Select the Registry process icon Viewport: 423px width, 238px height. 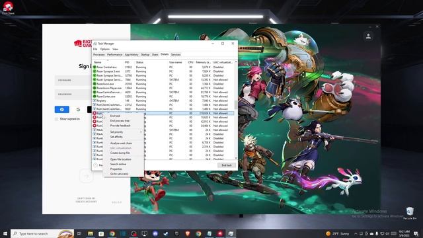point(95,100)
